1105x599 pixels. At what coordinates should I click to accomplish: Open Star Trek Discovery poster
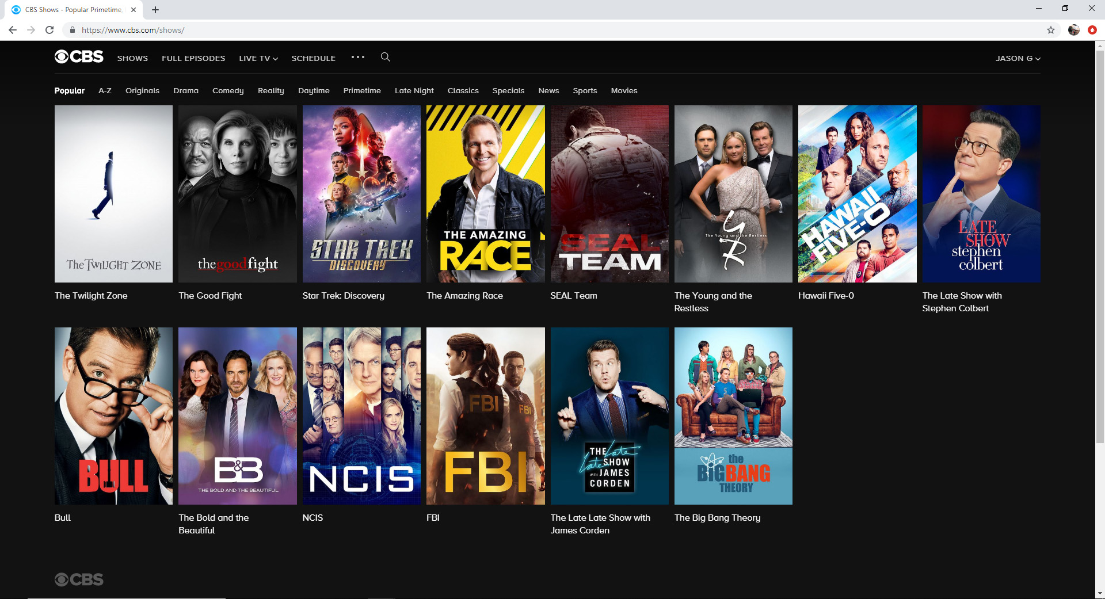361,194
